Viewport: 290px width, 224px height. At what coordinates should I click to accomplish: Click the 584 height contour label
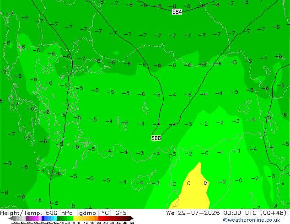point(177,12)
